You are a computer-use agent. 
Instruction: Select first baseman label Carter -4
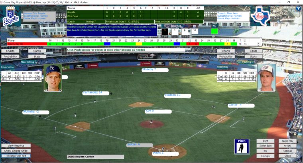point(241,105)
